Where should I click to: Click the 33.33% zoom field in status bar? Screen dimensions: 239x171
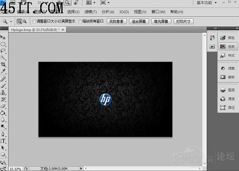coord(16,169)
